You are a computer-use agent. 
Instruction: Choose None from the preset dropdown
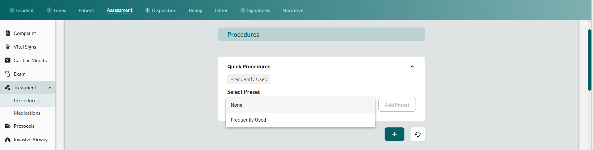[x=237, y=105]
